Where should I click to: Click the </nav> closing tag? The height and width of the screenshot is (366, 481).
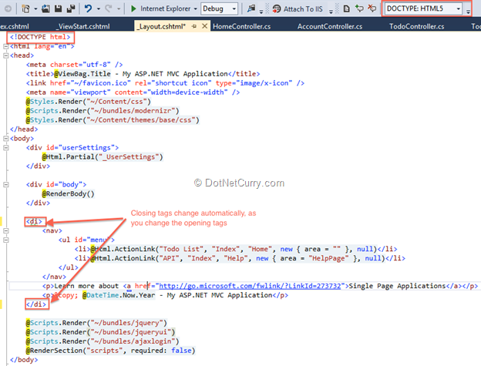point(54,277)
